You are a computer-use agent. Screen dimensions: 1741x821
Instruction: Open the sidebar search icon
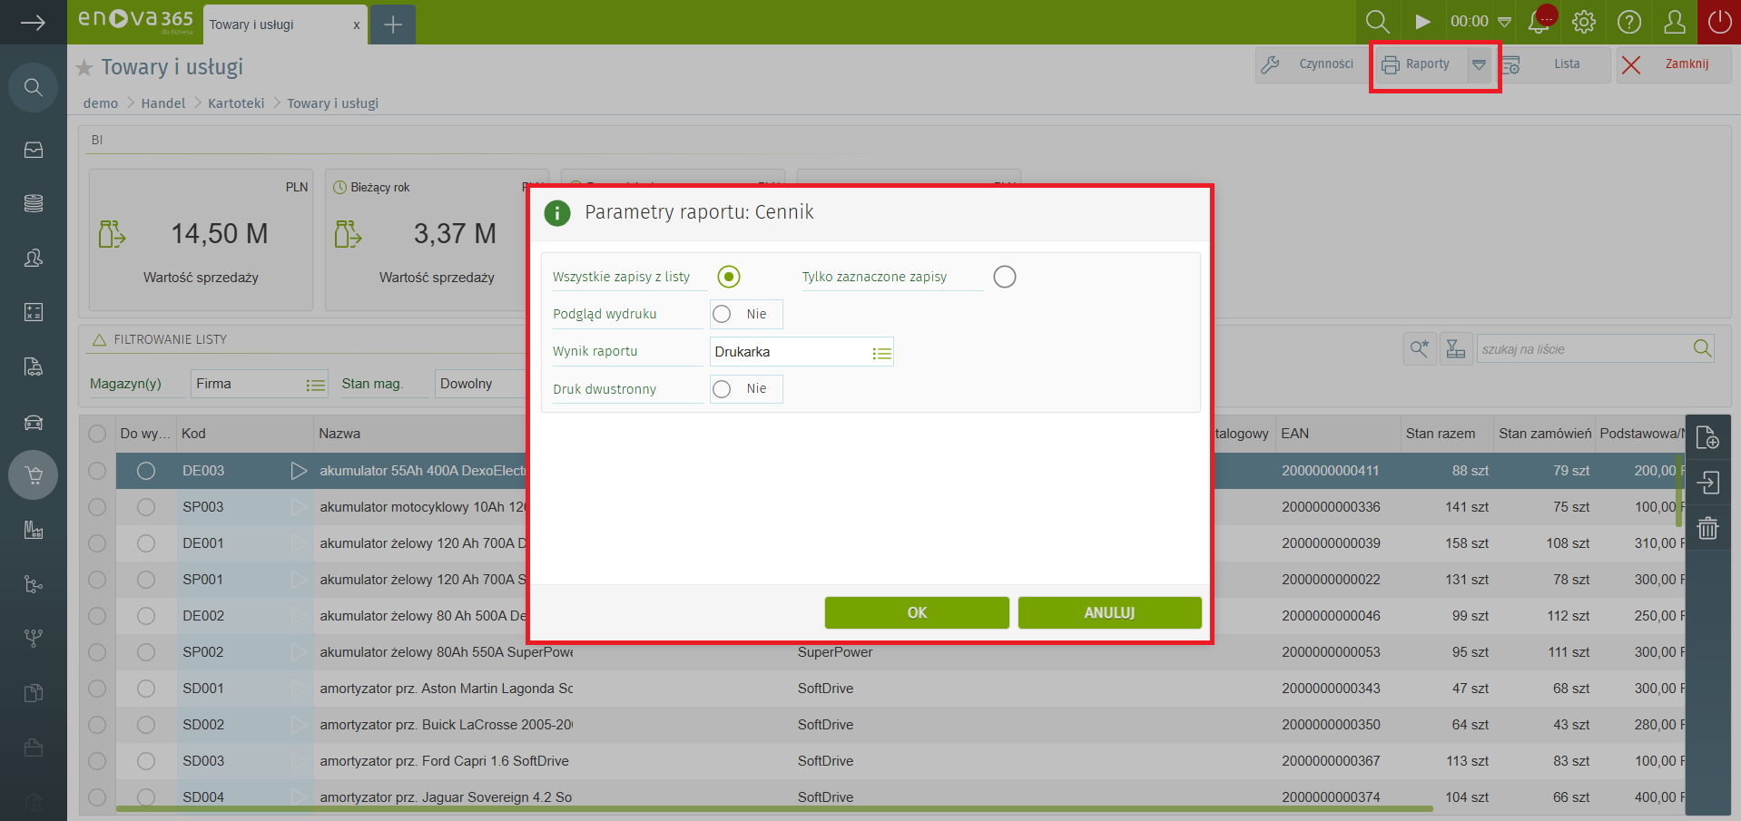(x=34, y=87)
